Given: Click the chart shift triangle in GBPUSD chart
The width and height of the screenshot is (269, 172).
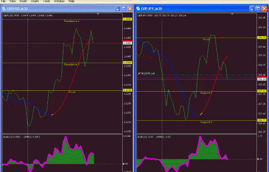Looking at the screenshot, I should tap(98, 14).
